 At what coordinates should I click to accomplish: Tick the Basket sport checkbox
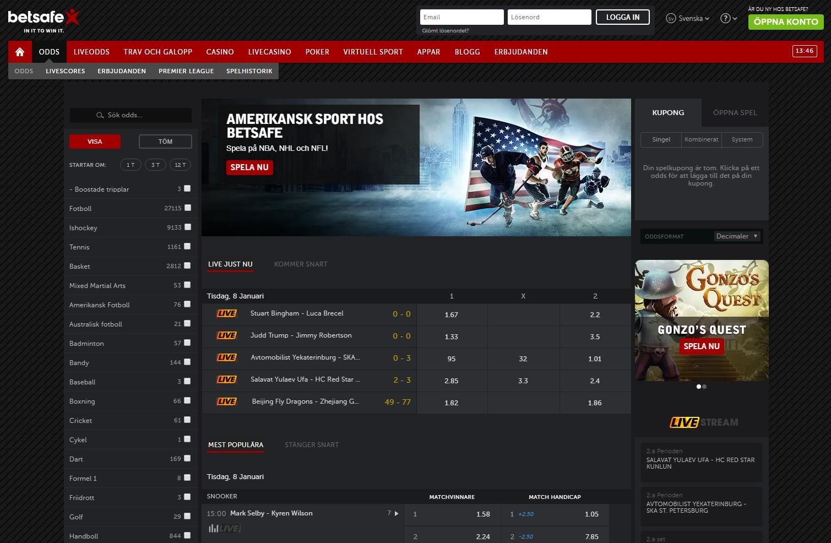(x=187, y=265)
